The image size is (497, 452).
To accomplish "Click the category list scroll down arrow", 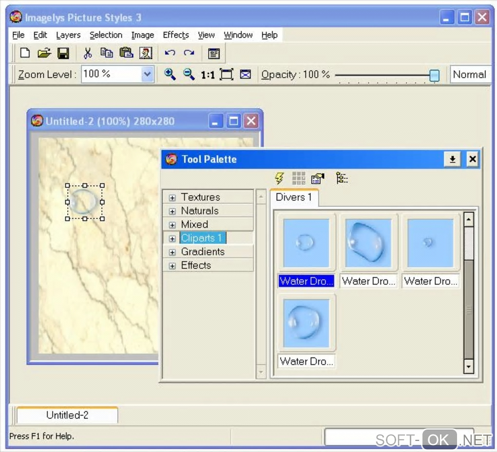I will coord(261,371).
